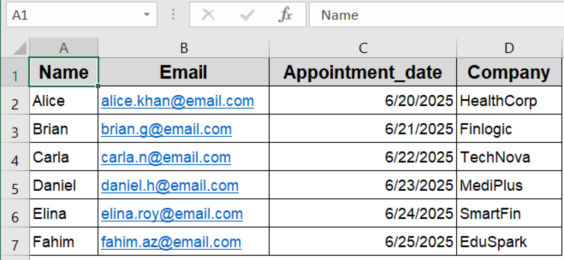This screenshot has width=564, height=260.
Task: Expand the Name Box dropdown arrow
Action: 147,15
